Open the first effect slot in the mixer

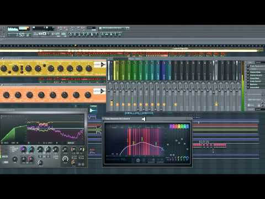[x=257, y=66]
